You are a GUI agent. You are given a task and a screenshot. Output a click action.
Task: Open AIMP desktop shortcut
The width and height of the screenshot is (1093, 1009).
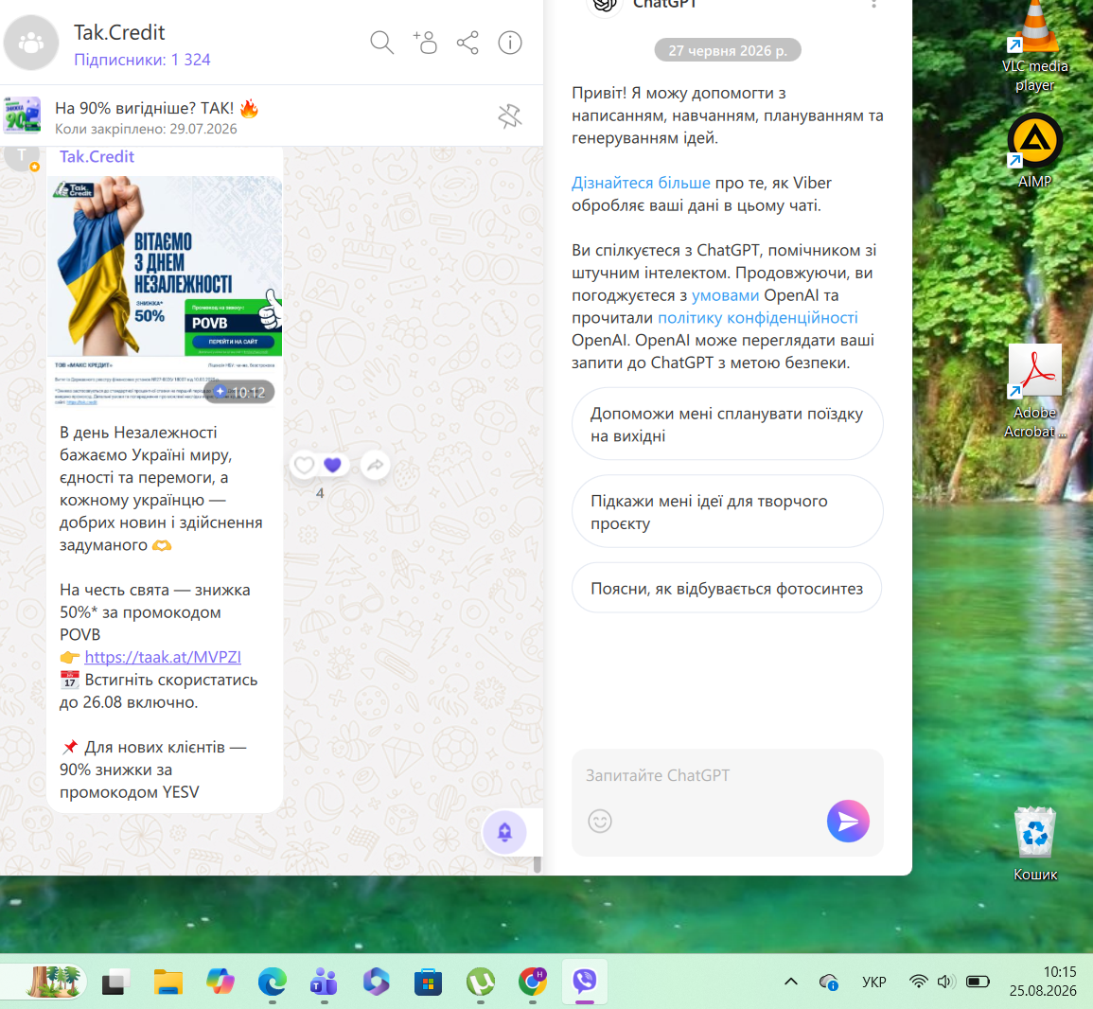point(1034,151)
